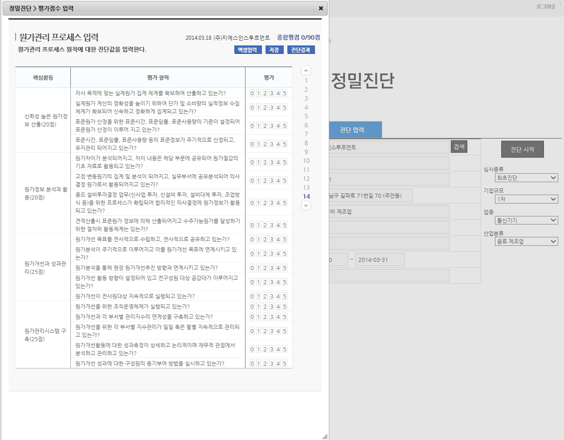Start diagnosis with 진단 시작 button
The width and height of the screenshot is (564, 440).
(522, 150)
